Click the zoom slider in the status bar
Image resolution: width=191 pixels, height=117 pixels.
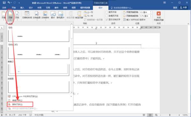pos(170,115)
